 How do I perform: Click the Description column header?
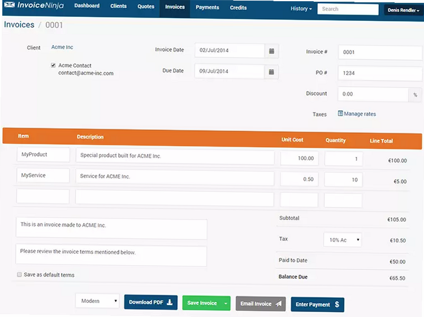coord(90,137)
